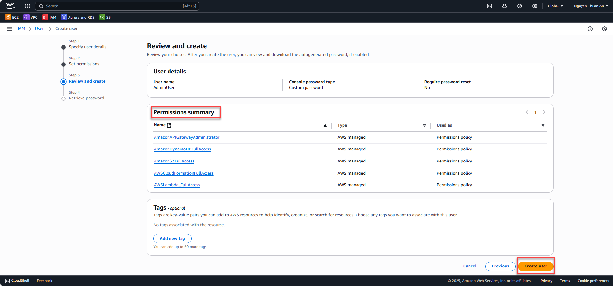This screenshot has width=613, height=286.
Task: Open the services grid menu
Action: (27, 6)
